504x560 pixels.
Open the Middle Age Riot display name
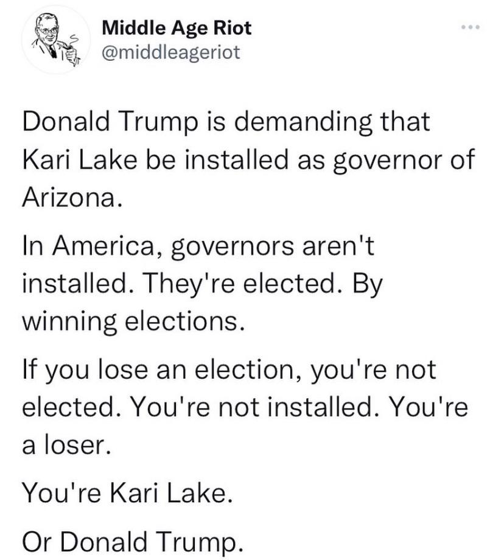point(177,28)
